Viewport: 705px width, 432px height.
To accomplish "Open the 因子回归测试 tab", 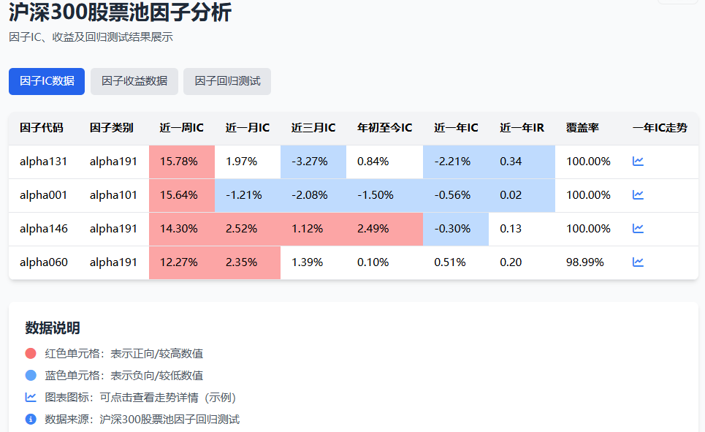I will click(227, 81).
